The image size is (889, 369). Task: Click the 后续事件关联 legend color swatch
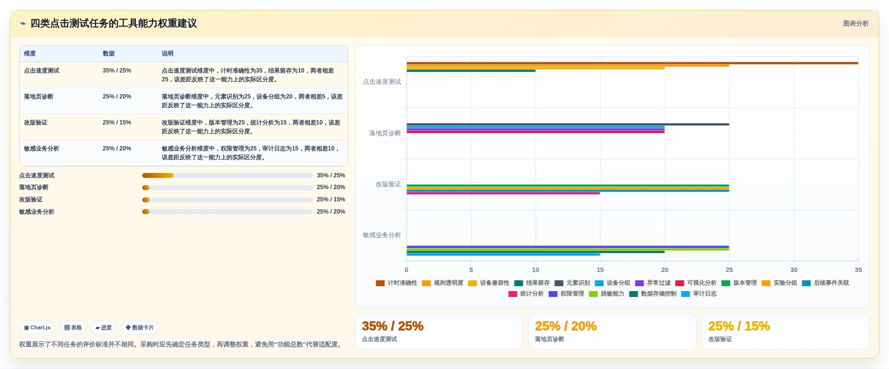point(806,283)
